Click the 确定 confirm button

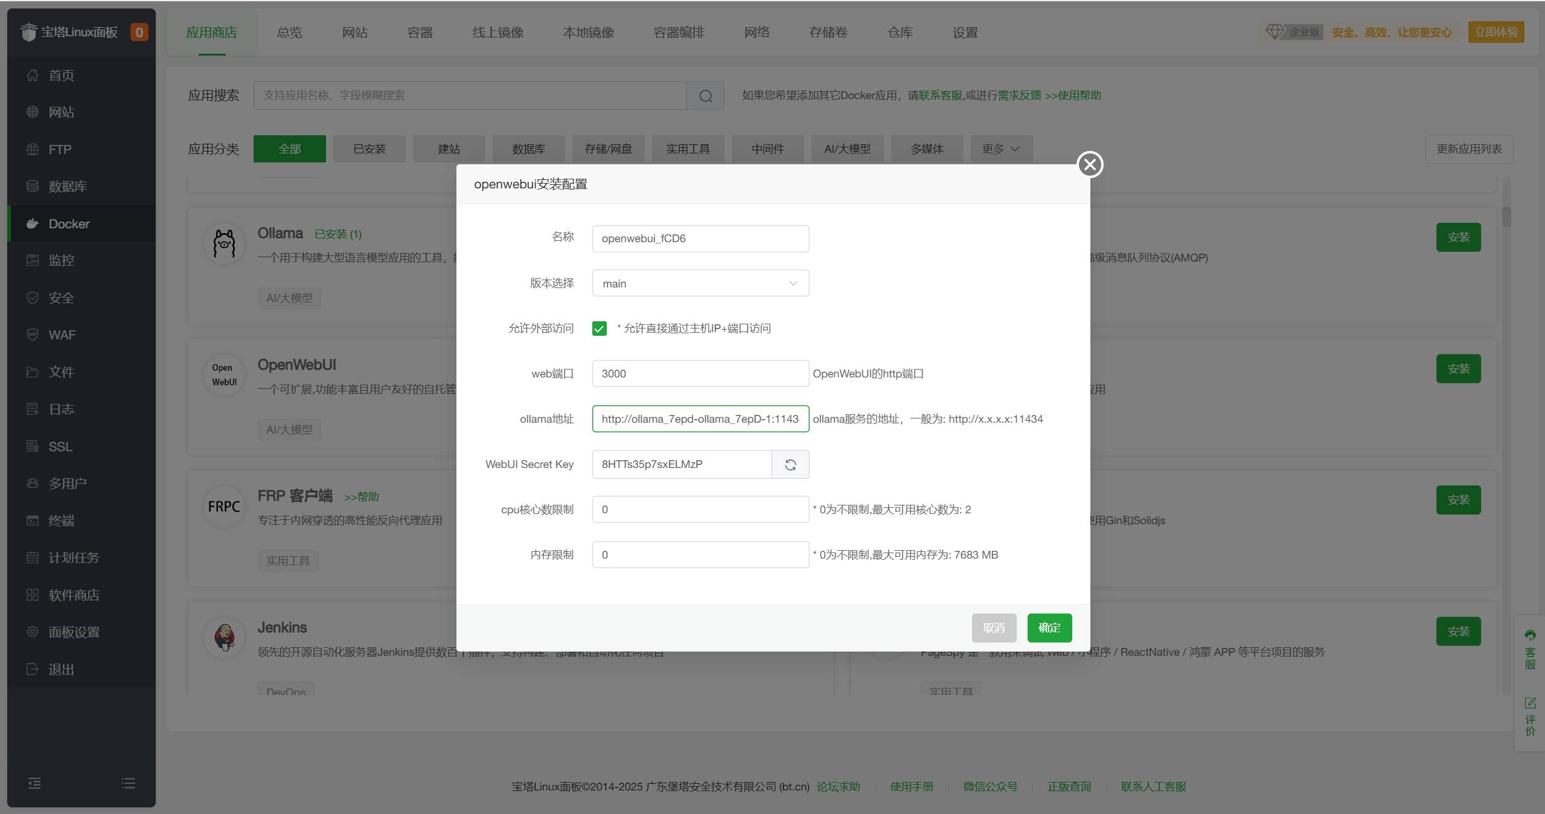pos(1049,628)
